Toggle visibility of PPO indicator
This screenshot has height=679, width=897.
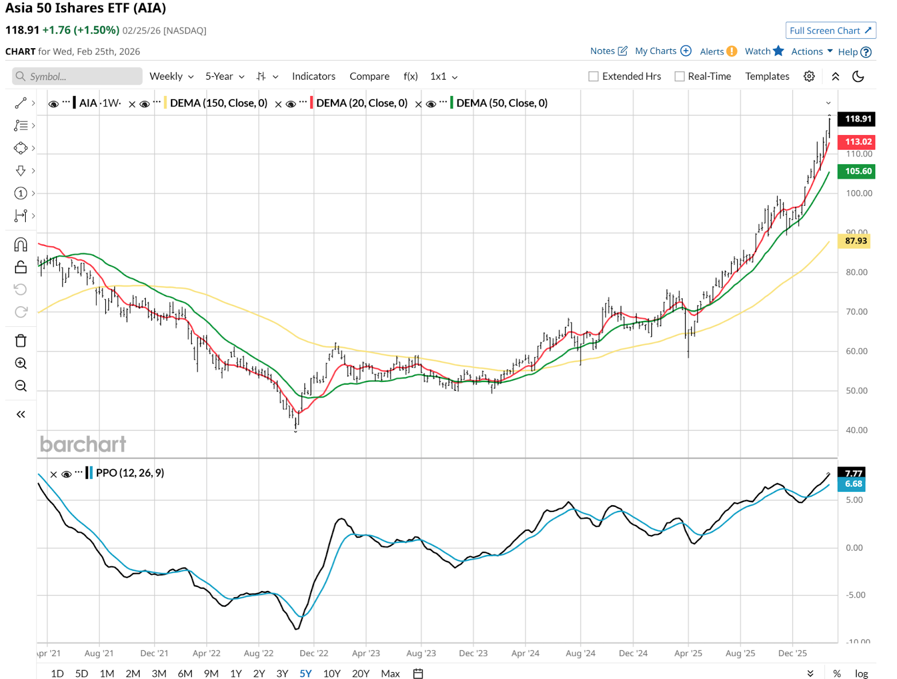point(66,474)
